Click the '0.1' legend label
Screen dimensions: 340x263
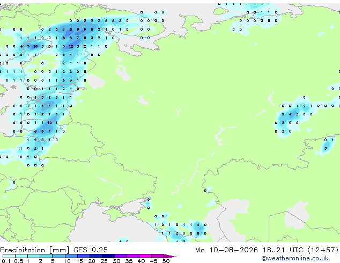[6, 261]
